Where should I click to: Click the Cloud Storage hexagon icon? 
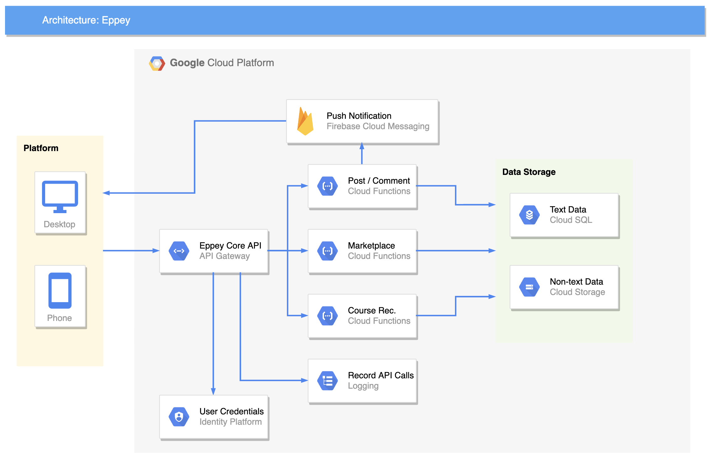pyautogui.click(x=529, y=287)
